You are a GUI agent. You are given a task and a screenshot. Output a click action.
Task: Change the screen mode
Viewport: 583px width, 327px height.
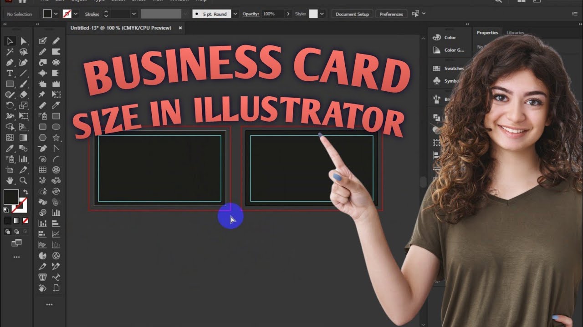16,243
